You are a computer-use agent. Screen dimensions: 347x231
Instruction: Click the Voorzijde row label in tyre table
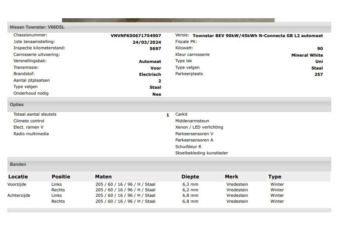click(x=17, y=184)
